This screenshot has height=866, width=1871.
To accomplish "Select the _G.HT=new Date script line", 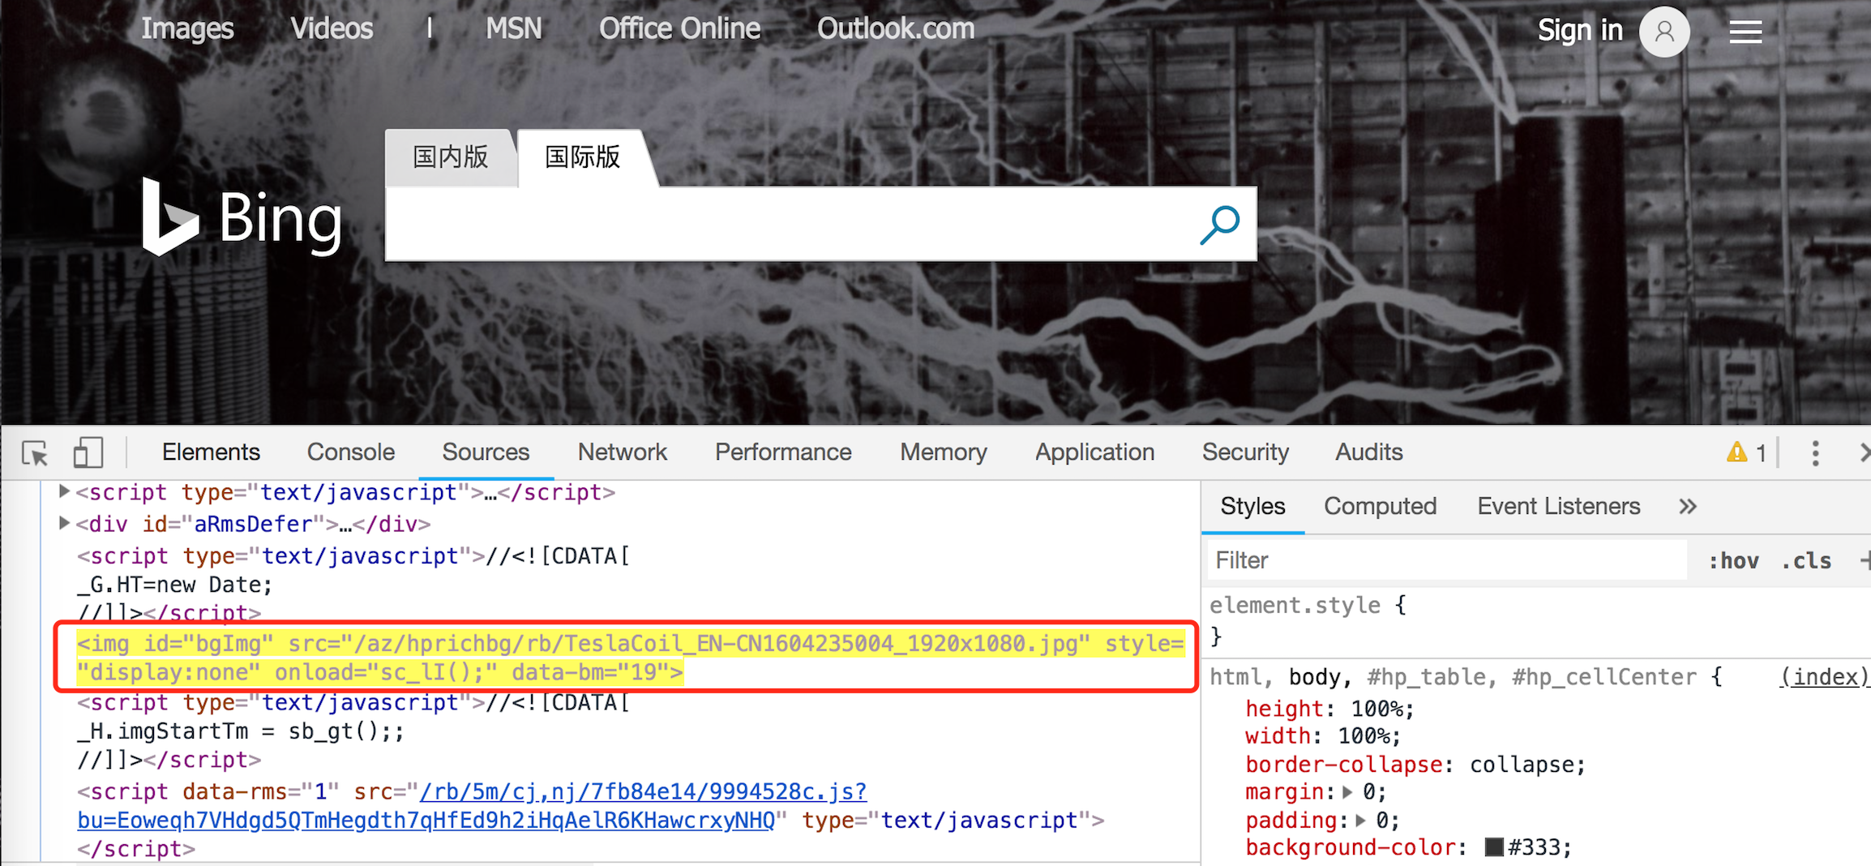I will 174,585.
